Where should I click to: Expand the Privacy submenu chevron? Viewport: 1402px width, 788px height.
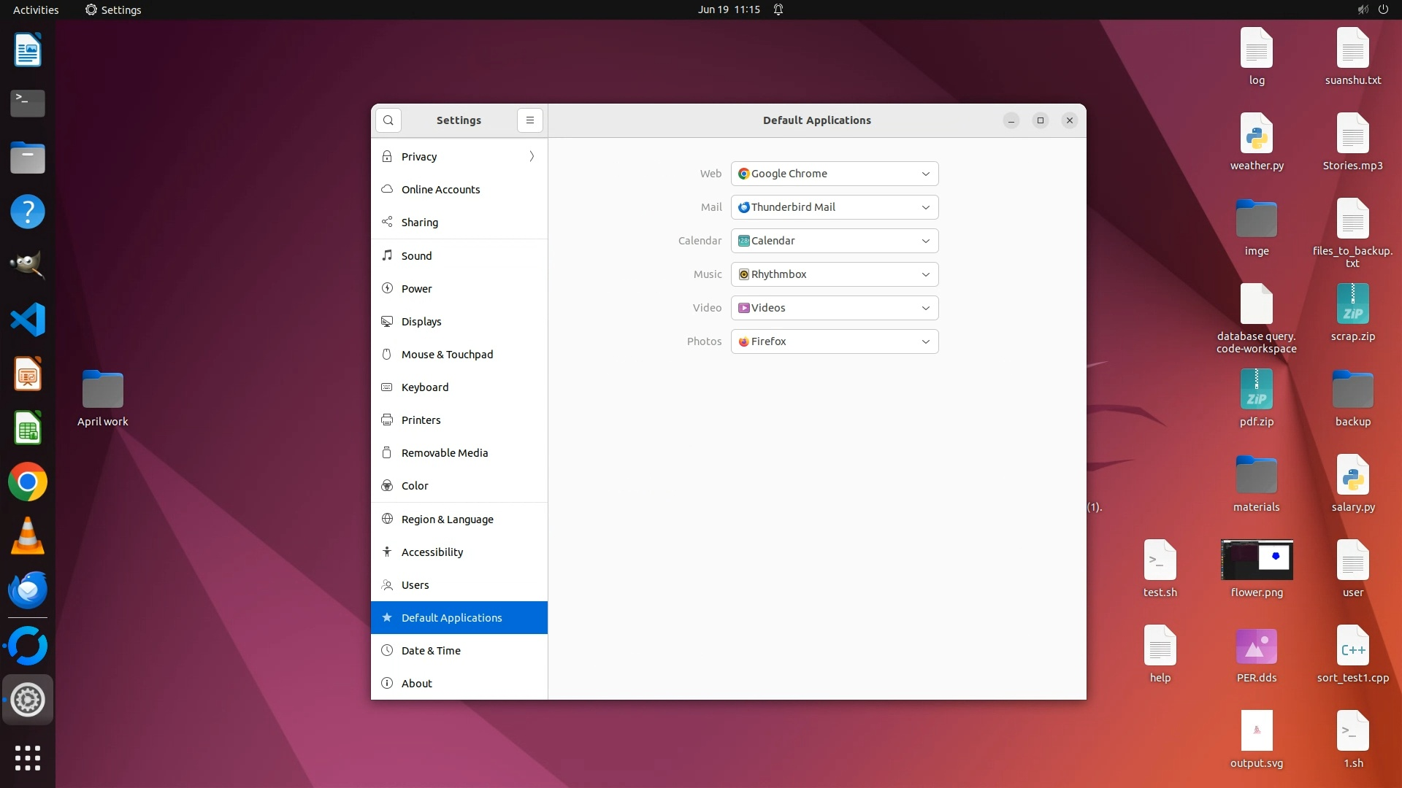point(532,157)
